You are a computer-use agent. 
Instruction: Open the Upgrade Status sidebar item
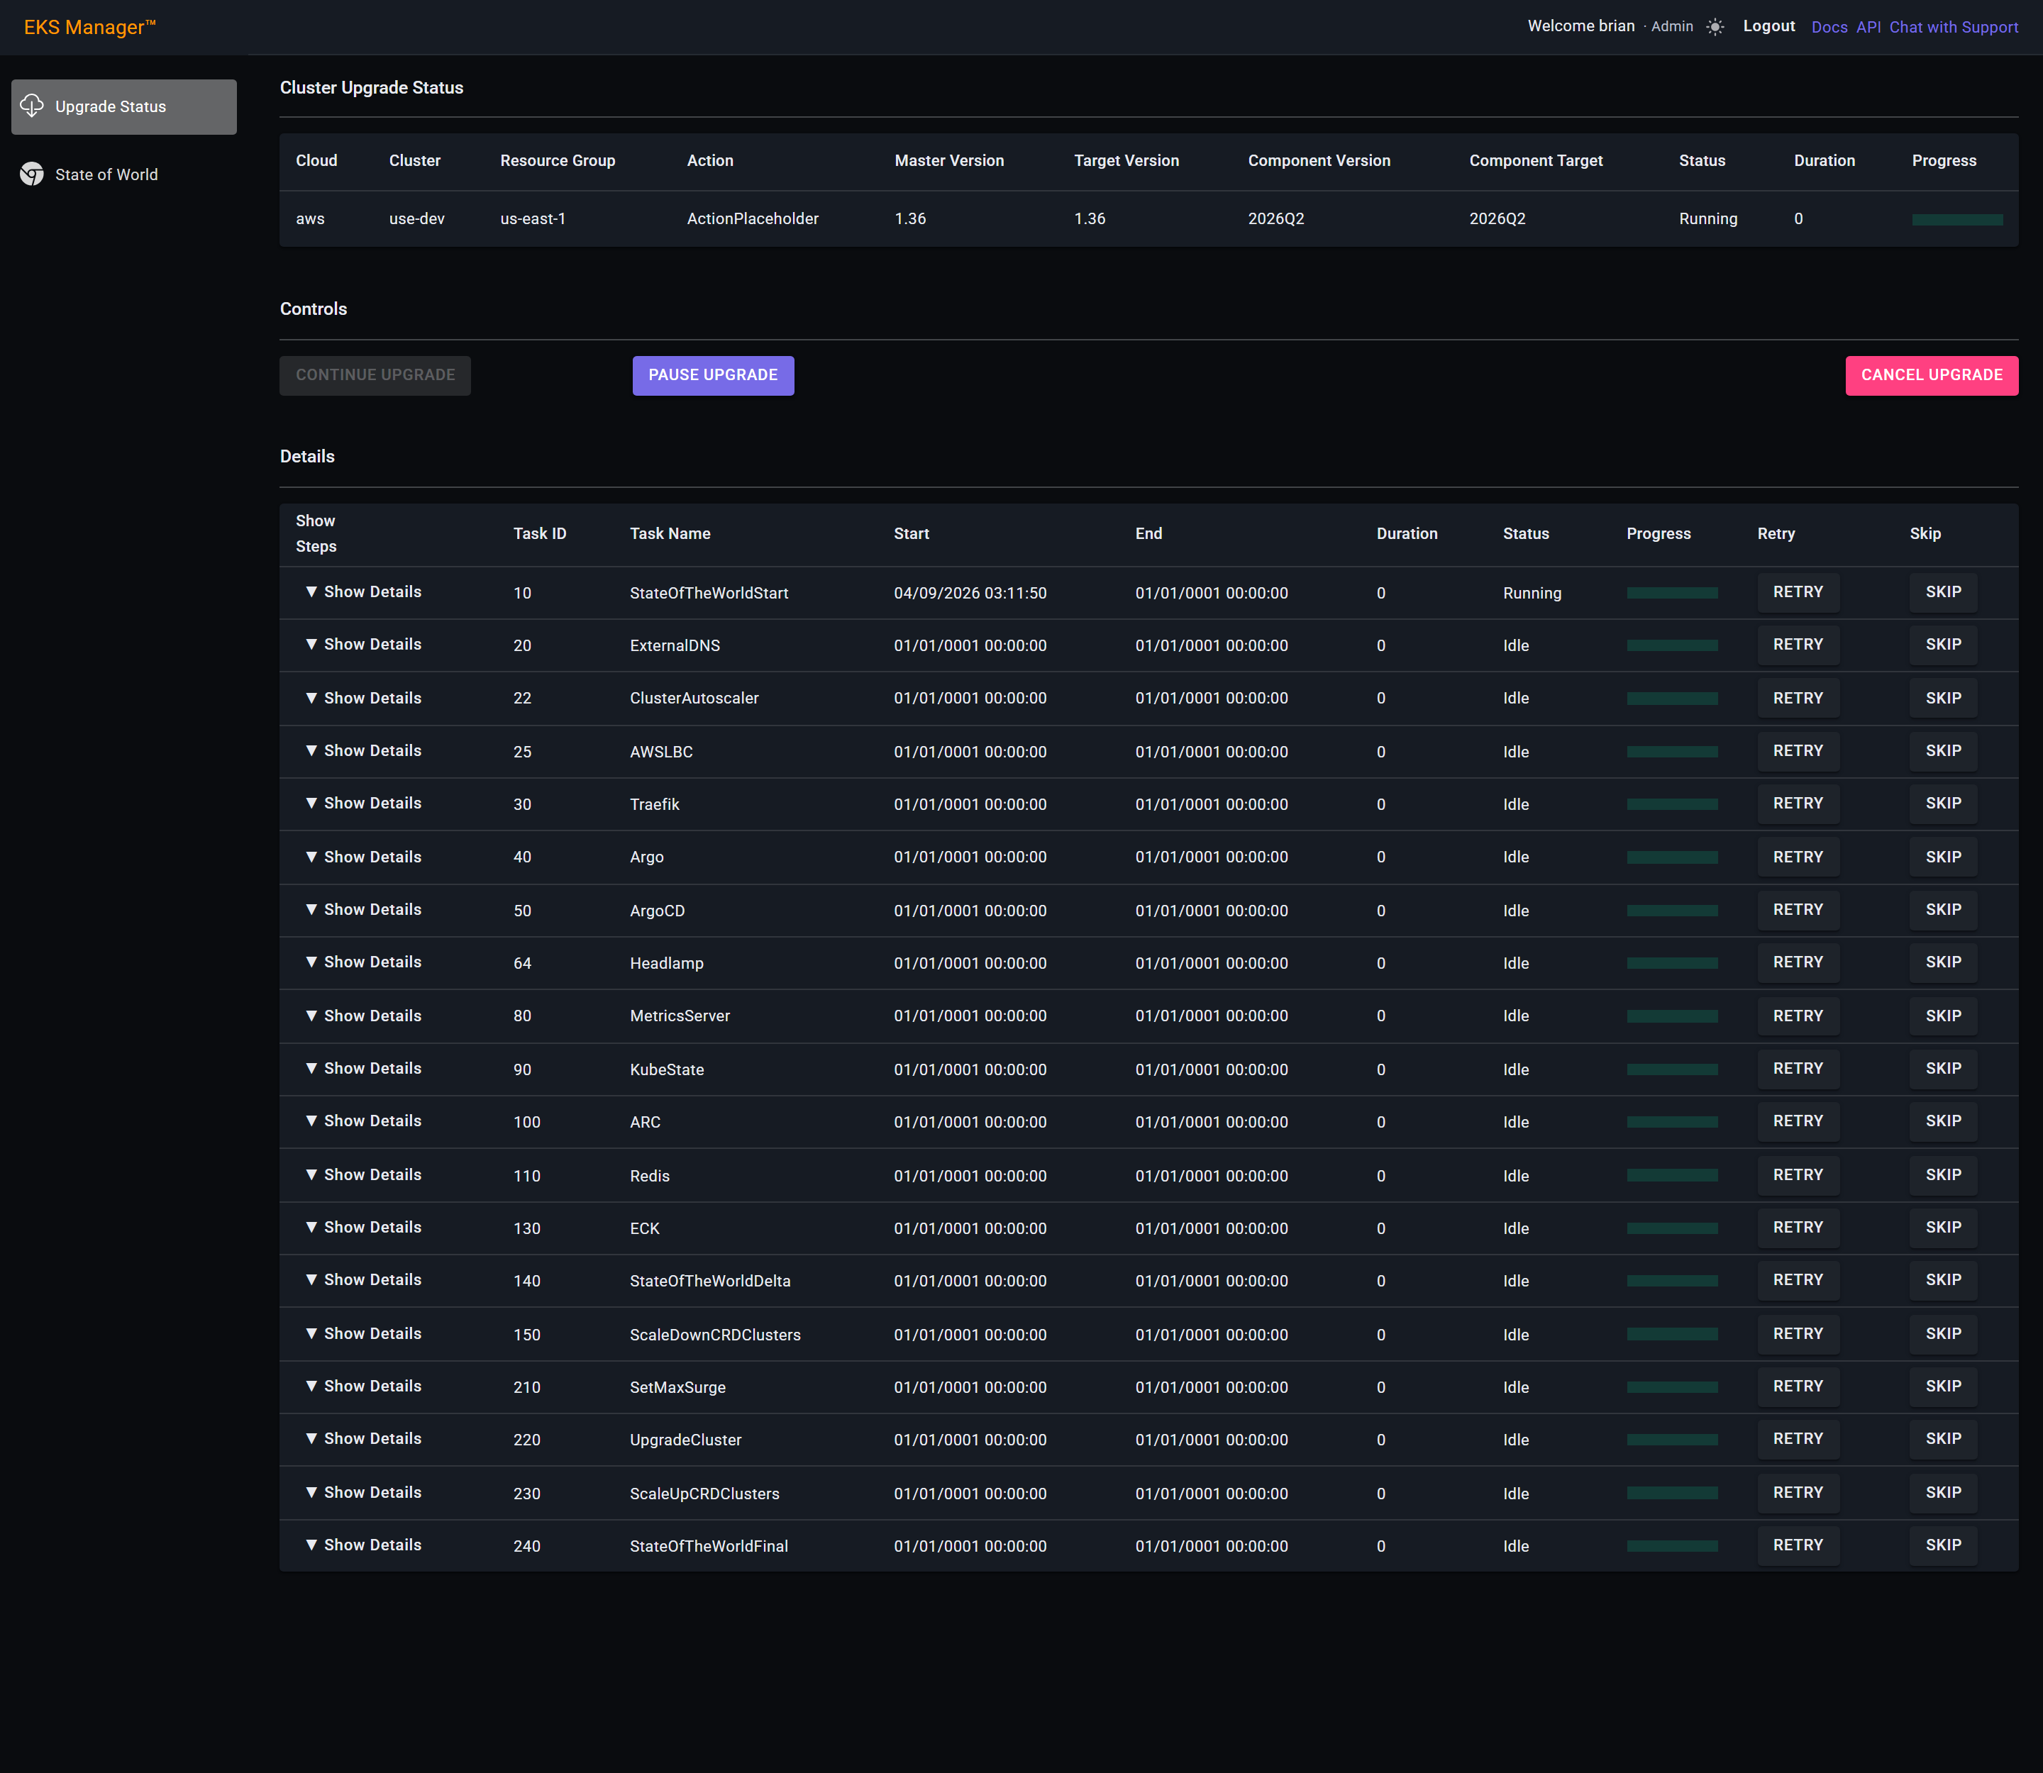[x=123, y=107]
